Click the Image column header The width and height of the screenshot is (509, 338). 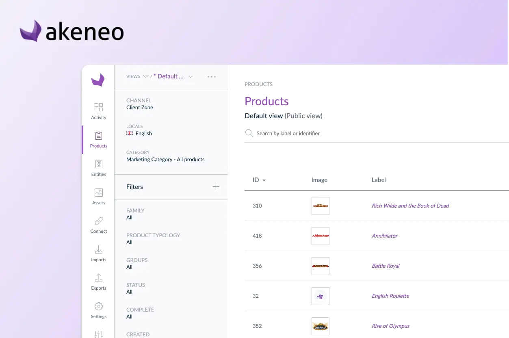pyautogui.click(x=319, y=180)
